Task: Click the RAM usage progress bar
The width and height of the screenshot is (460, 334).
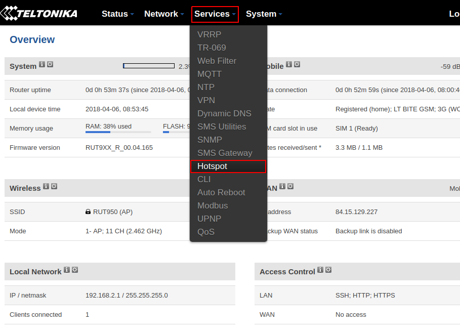Action: pyautogui.click(x=118, y=132)
